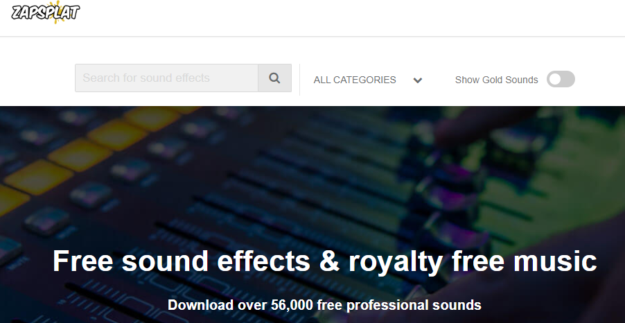Screen dimensions: 625x323
Task: Submit search using the grey magnifier button
Action: (x=274, y=78)
